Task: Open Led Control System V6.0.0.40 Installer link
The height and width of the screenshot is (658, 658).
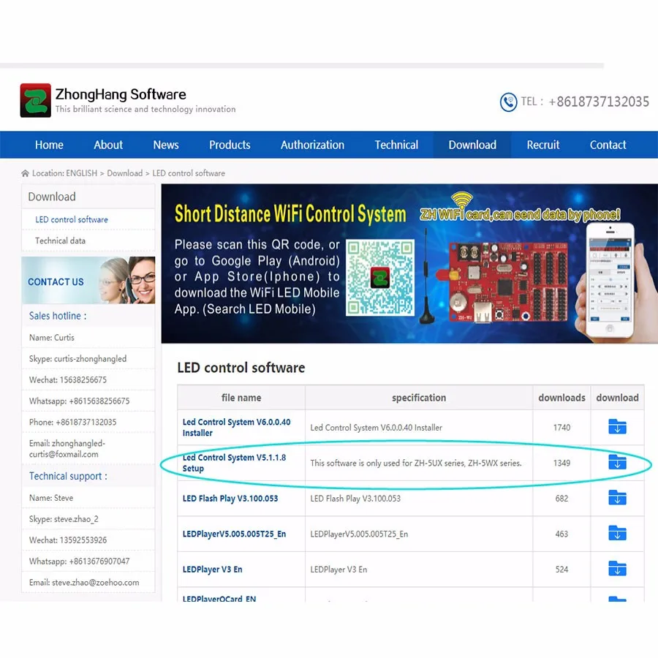Action: (x=236, y=427)
